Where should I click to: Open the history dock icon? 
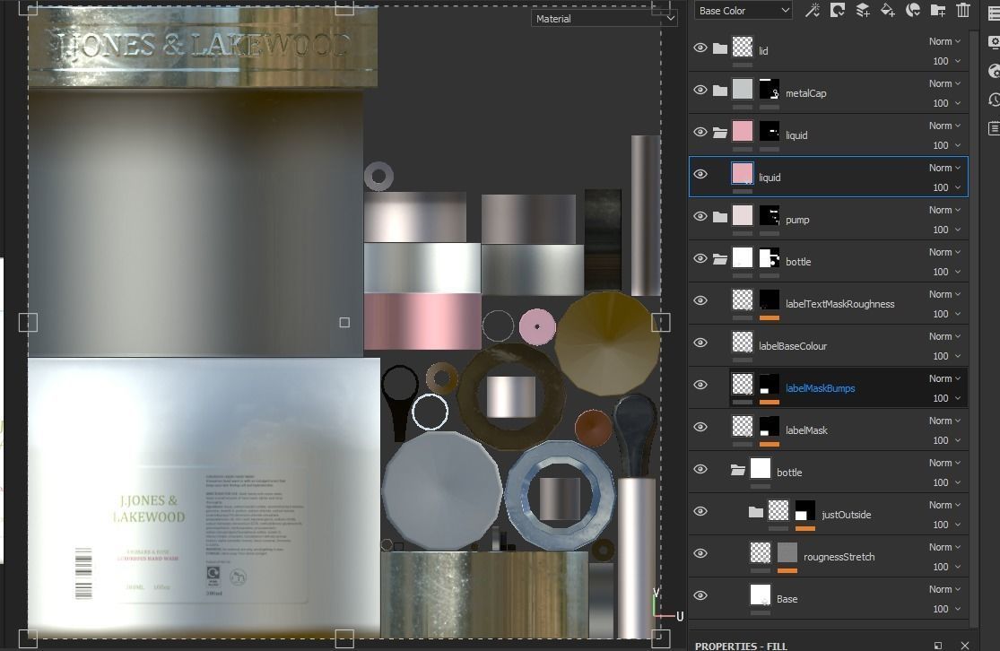[x=994, y=100]
